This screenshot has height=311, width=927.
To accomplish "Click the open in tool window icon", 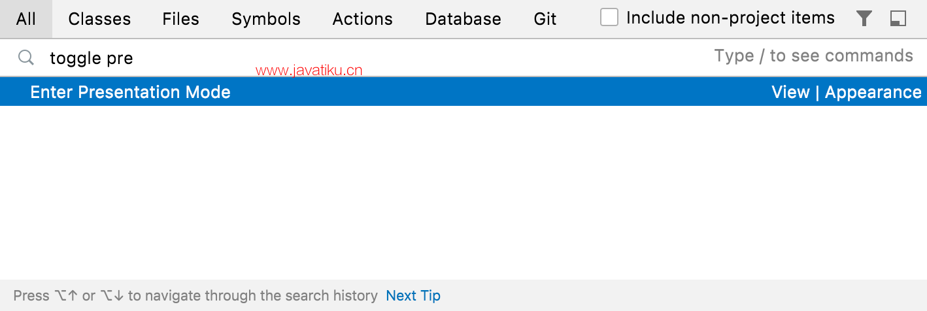I will pos(898,19).
